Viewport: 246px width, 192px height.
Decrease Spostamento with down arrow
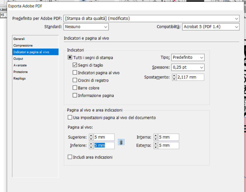[174, 79]
